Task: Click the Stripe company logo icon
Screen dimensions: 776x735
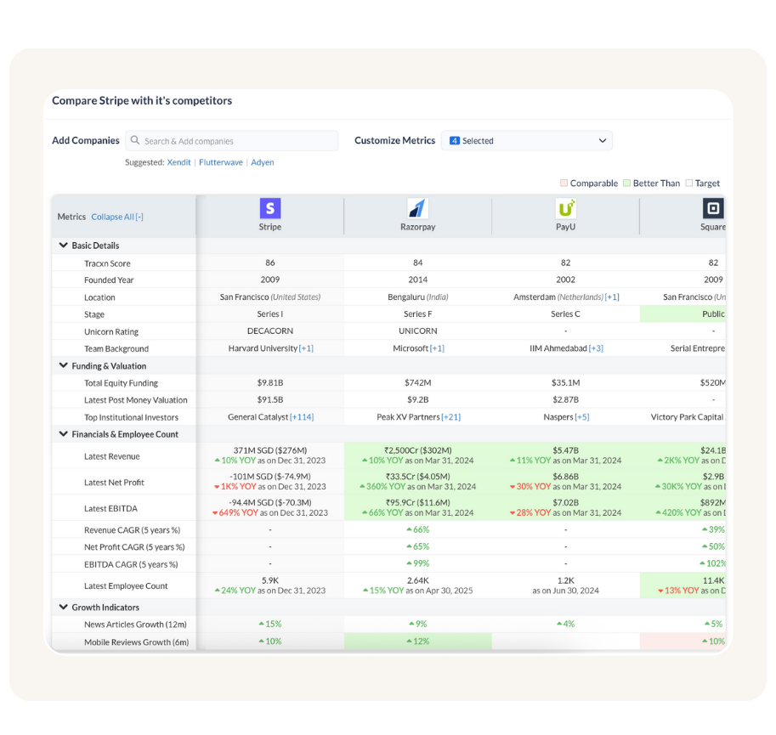Action: click(x=270, y=208)
